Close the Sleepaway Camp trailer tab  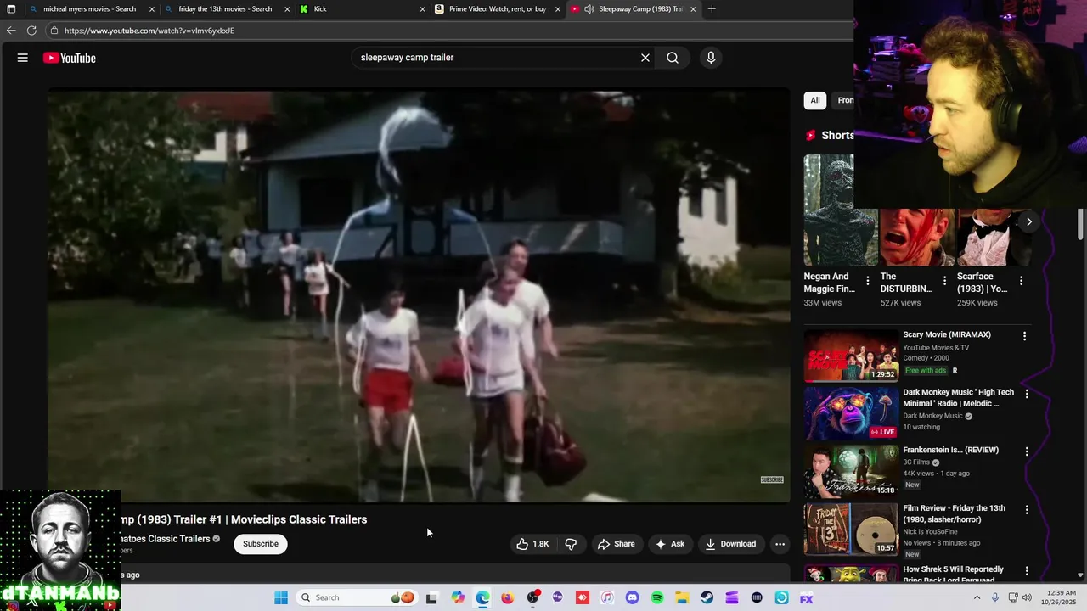(x=693, y=9)
